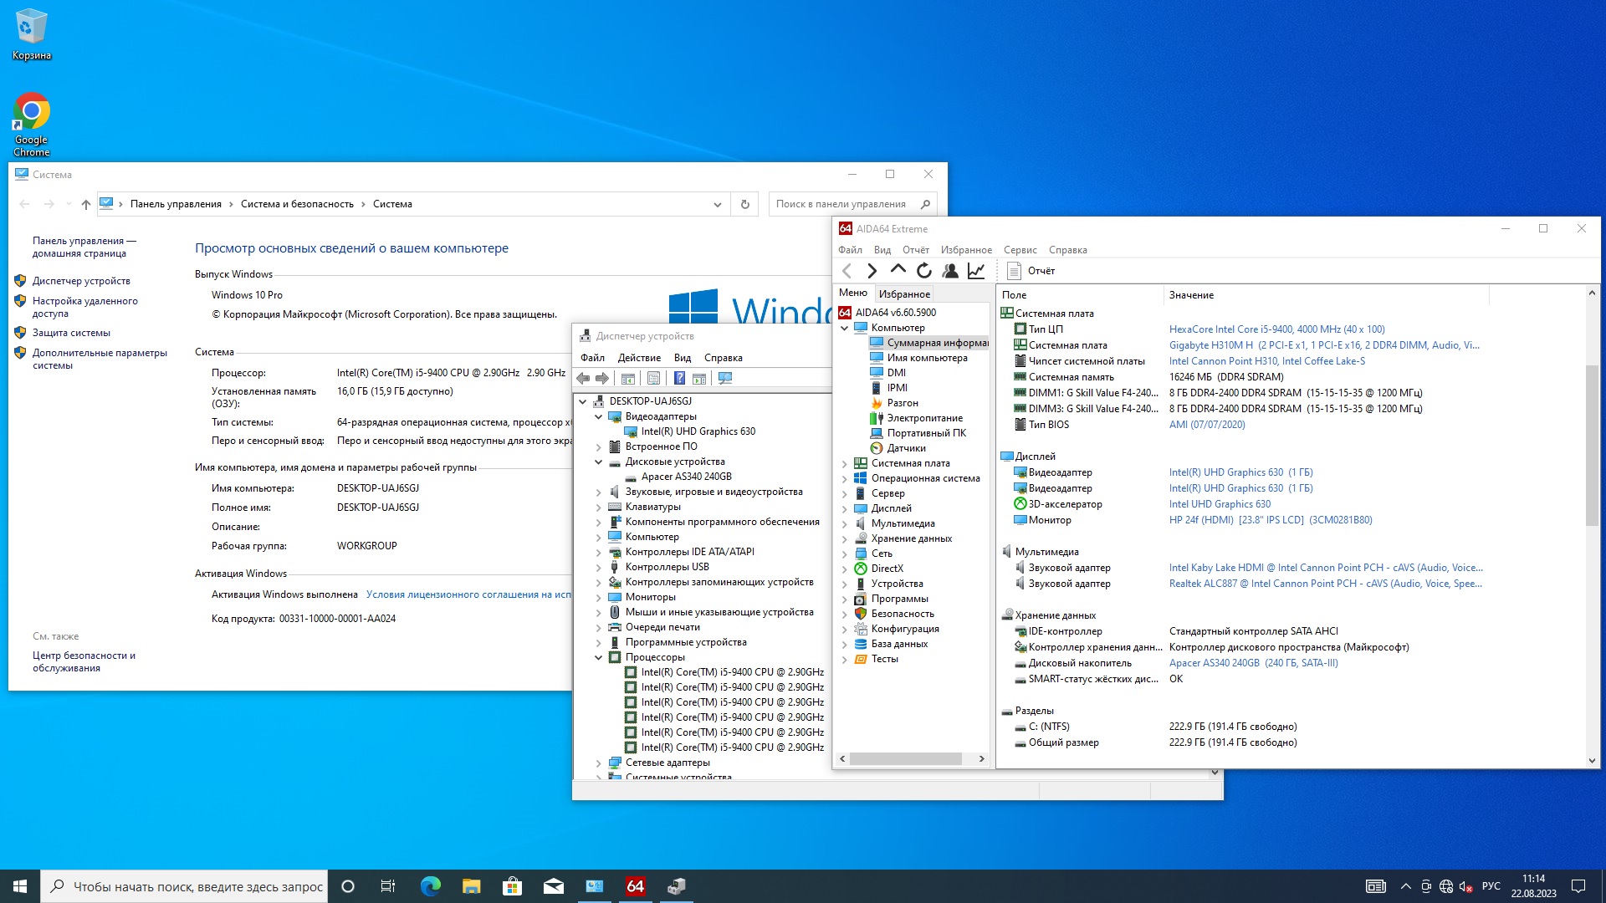1606x903 pixels.
Task: Open AIDA64 Сервис menu
Action: click(x=1020, y=250)
